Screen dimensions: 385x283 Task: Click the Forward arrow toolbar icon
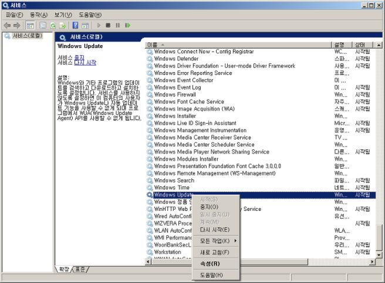coord(16,25)
